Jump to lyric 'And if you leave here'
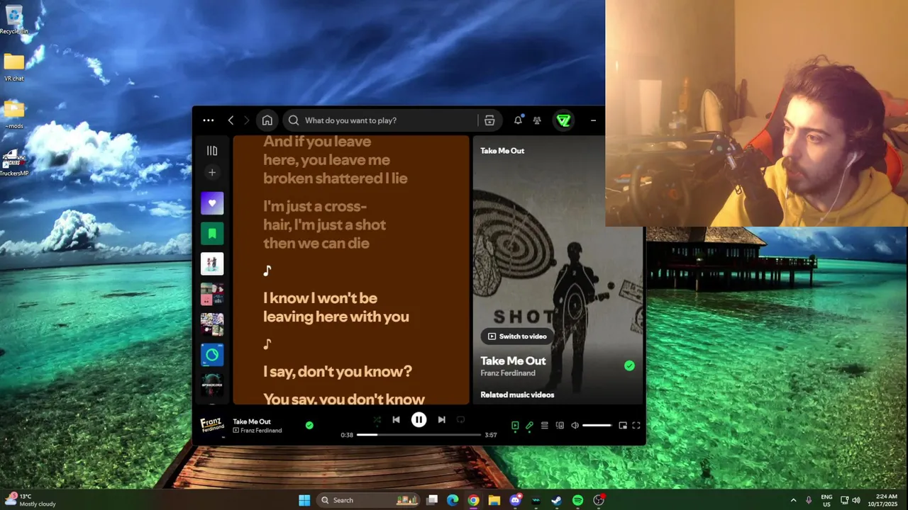Image resolution: width=908 pixels, height=510 pixels. [x=336, y=159]
